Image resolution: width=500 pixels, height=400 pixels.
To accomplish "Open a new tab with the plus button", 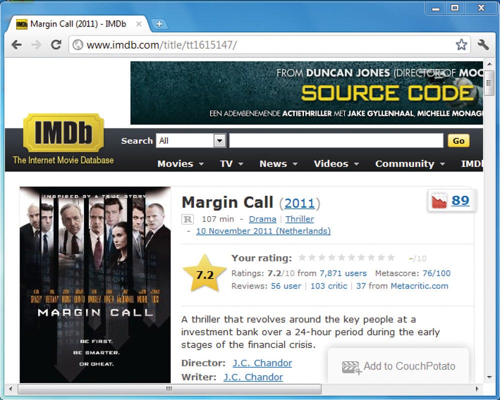I will 159,24.
